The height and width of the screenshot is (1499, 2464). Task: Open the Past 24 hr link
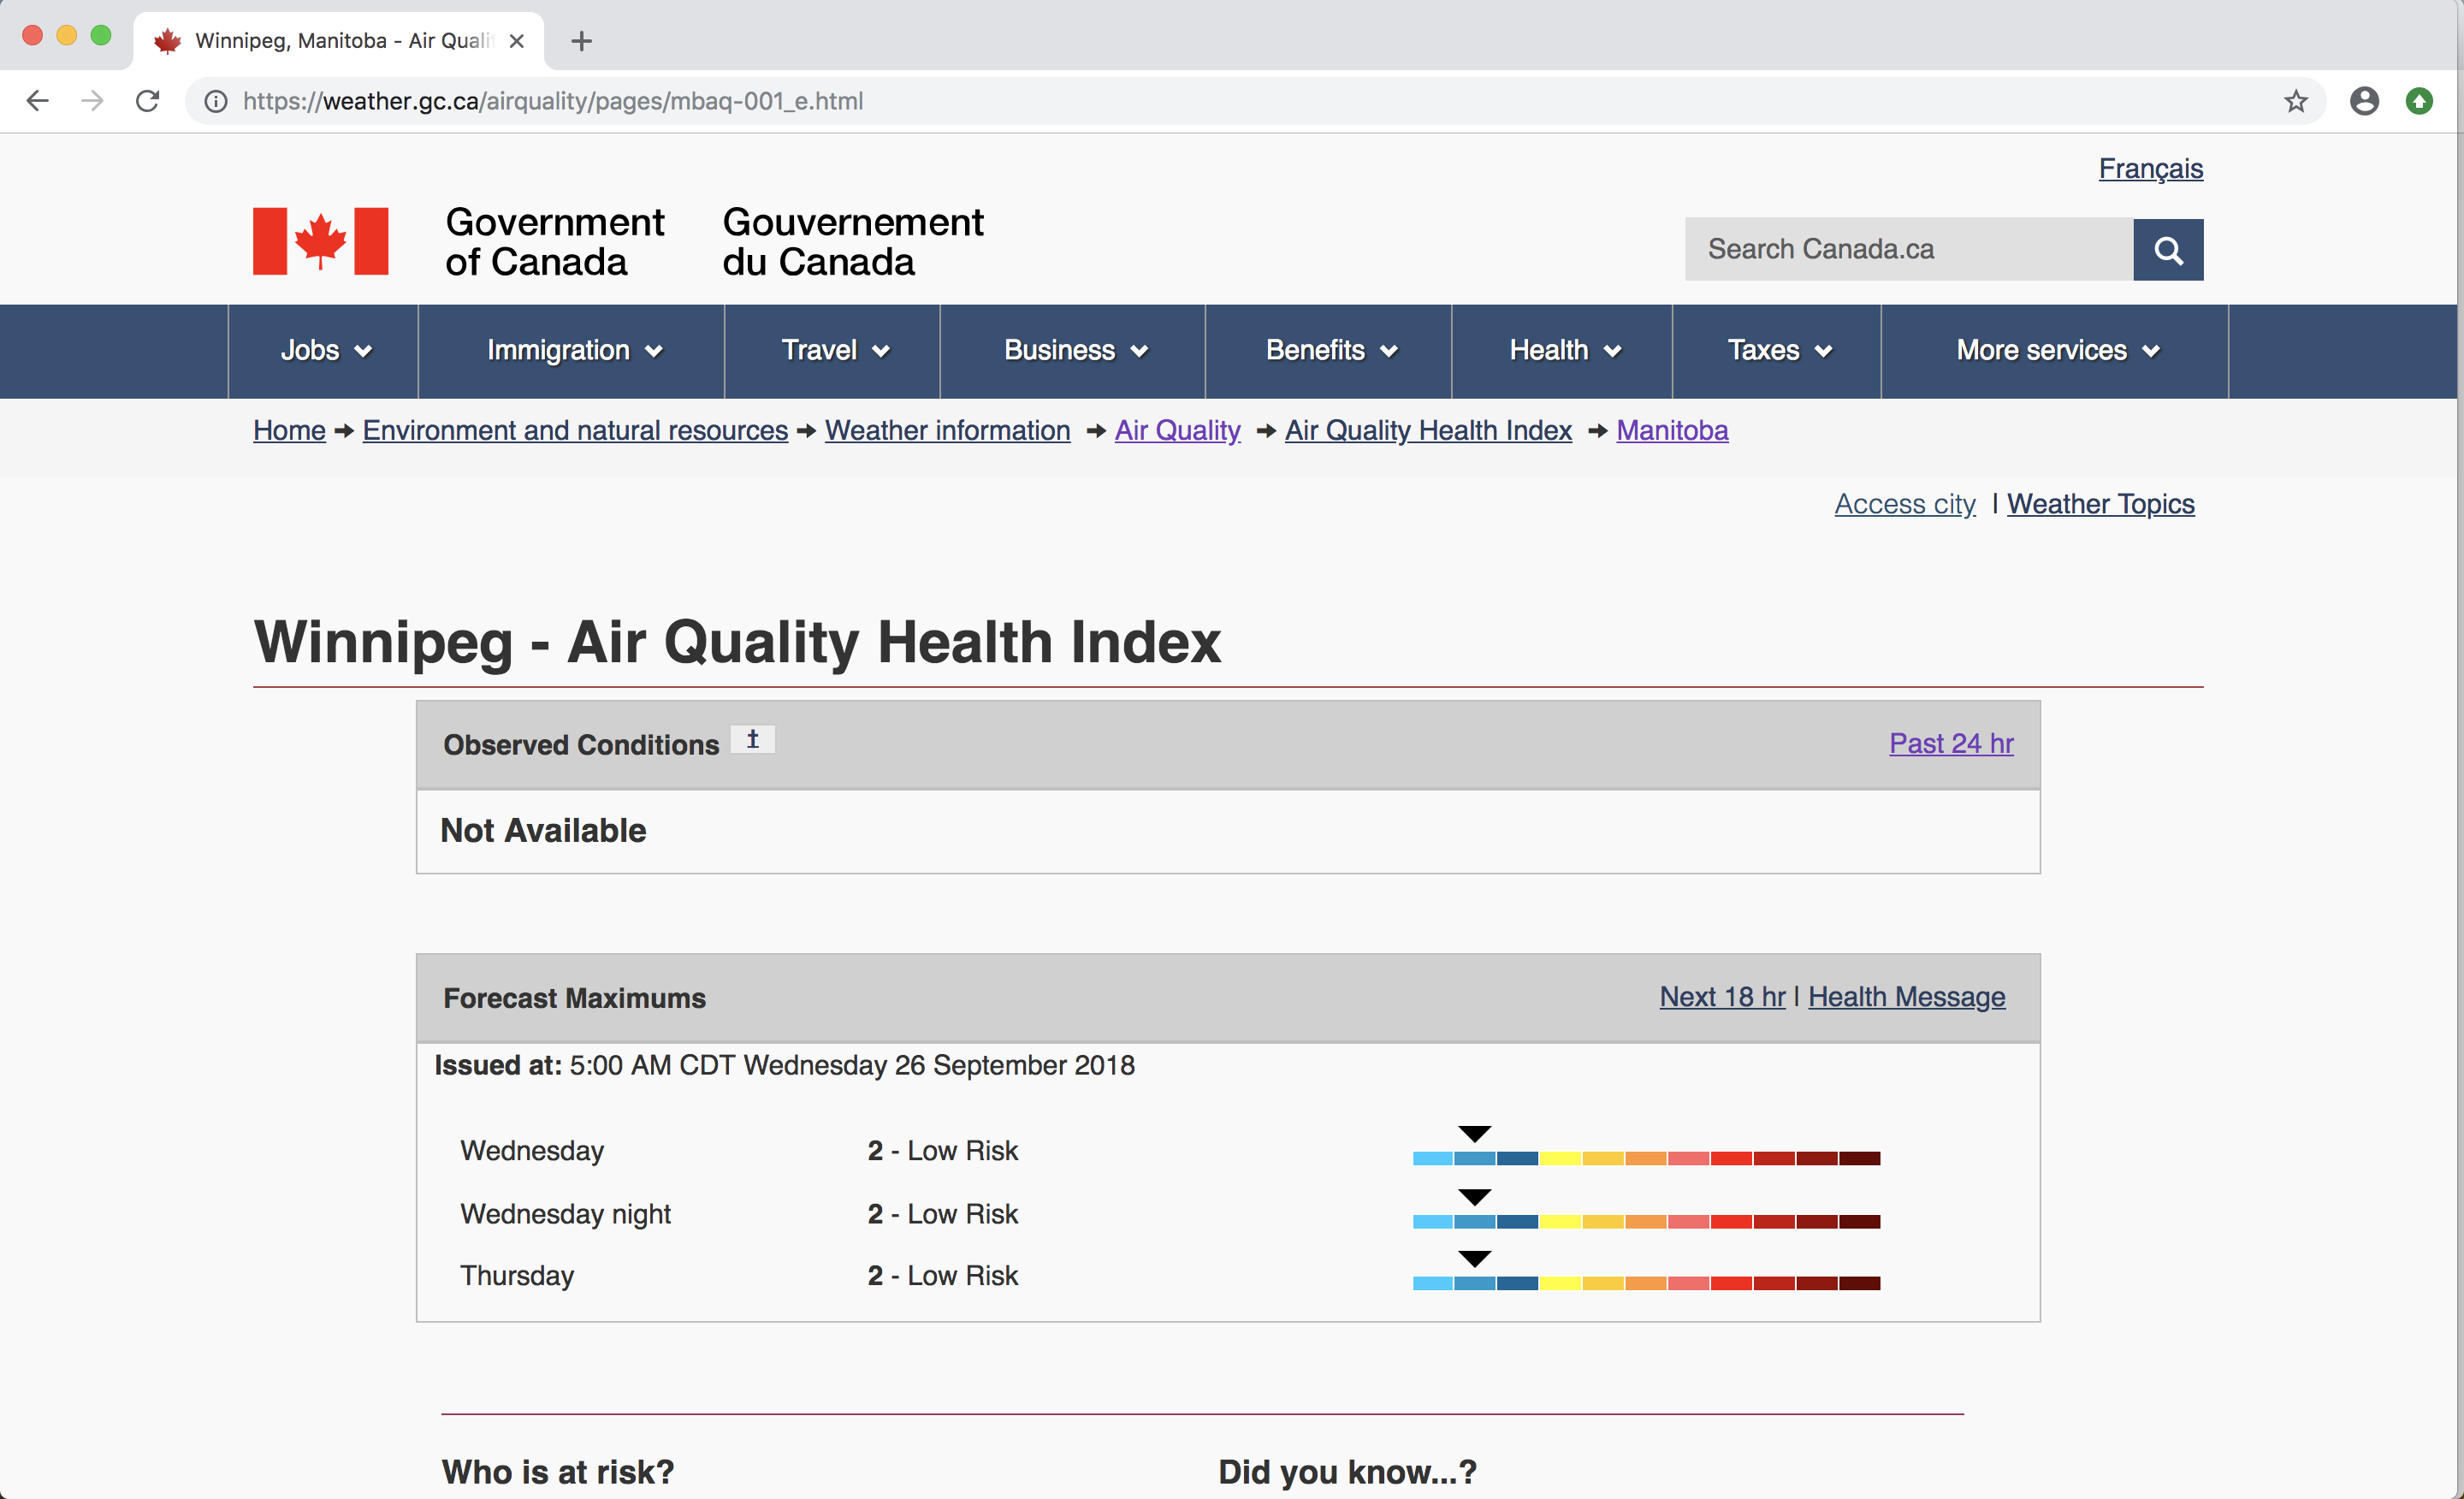[1950, 743]
